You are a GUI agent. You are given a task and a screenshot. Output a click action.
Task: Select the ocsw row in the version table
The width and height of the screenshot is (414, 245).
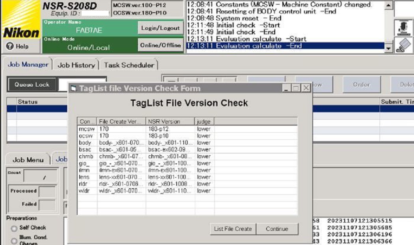click(x=187, y=136)
